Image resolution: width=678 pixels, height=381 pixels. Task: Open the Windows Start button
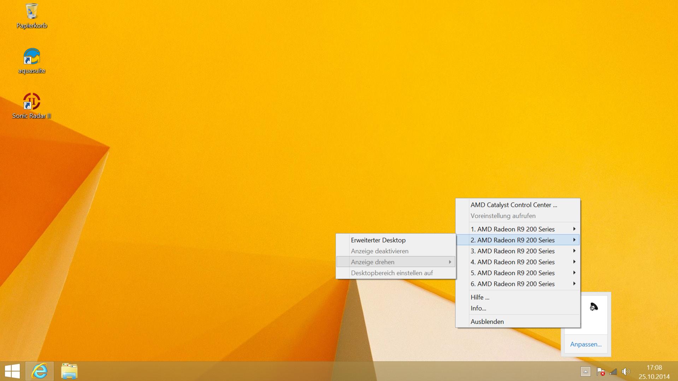coord(12,371)
